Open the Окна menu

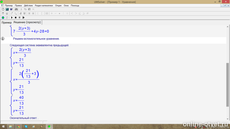(x=66, y=5)
